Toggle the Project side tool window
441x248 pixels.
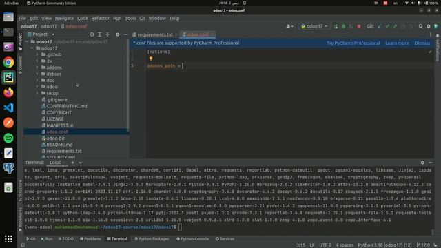tap(20, 41)
